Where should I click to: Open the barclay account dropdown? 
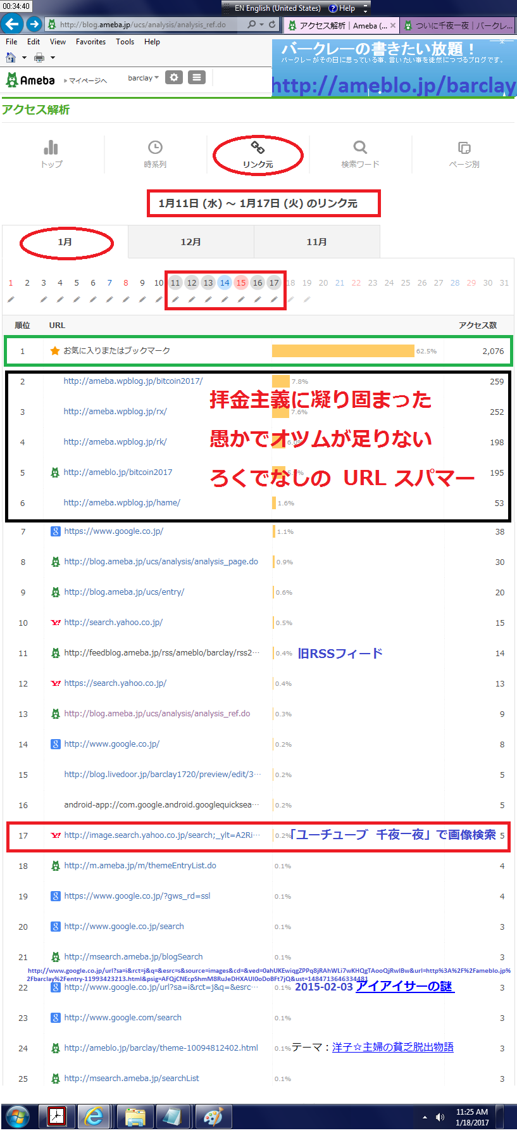[143, 78]
